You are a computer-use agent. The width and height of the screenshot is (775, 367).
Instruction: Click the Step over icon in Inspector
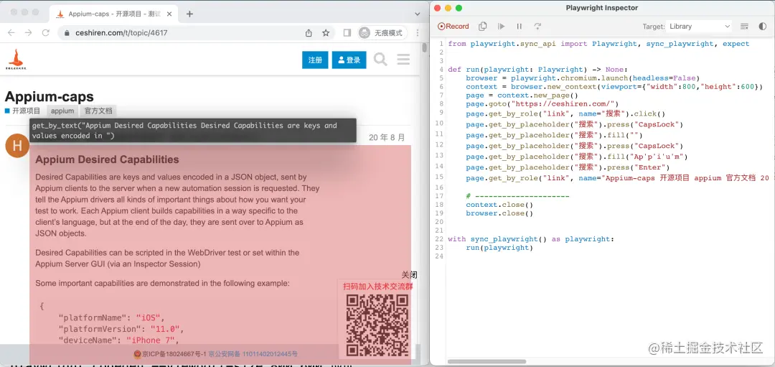coord(537,26)
